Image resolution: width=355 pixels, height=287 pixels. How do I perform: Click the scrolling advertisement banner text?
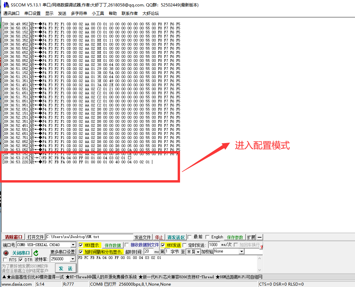coord(132,277)
